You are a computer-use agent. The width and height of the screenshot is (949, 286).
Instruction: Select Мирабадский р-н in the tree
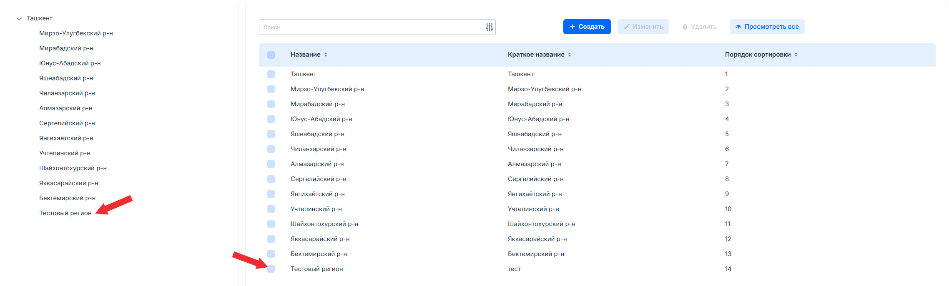point(66,48)
